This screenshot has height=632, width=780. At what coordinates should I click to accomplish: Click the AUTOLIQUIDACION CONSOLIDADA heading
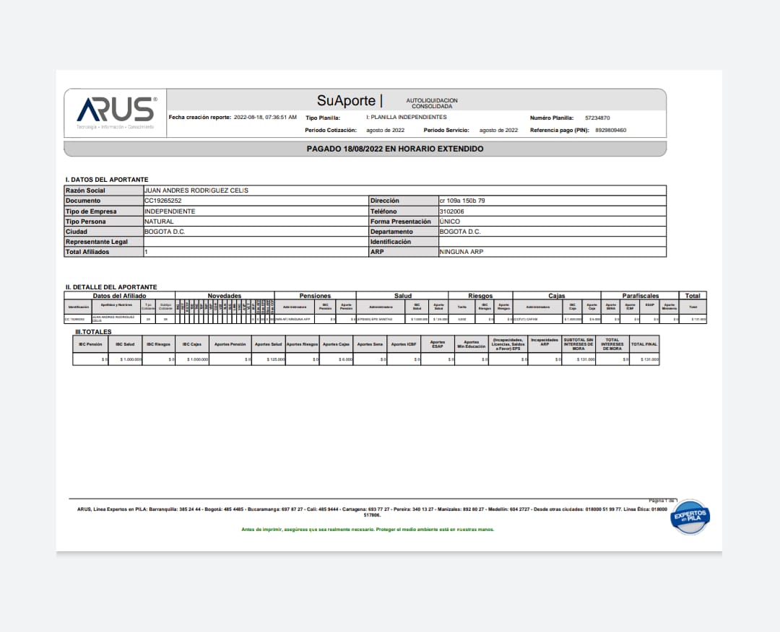point(432,103)
